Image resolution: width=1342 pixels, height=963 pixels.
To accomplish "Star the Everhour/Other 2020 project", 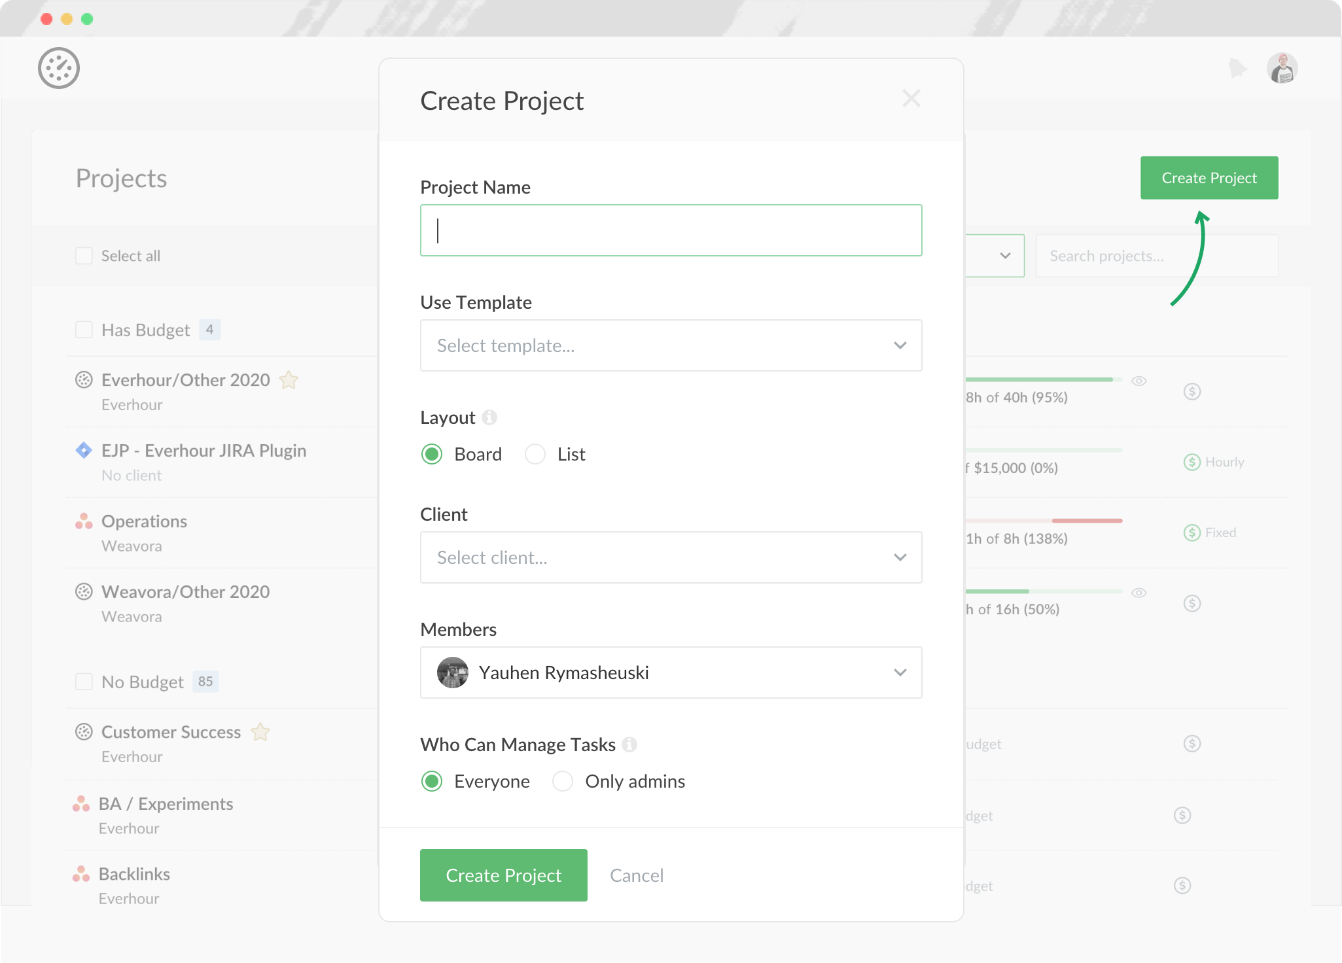I will pyautogui.click(x=288, y=379).
